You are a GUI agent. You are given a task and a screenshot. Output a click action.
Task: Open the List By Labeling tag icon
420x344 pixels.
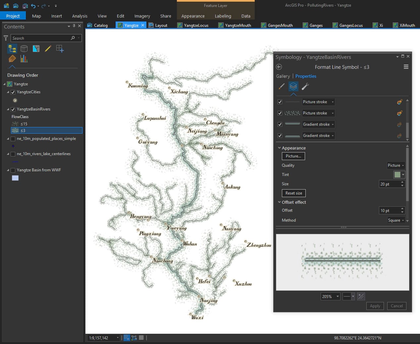[x=12, y=59]
